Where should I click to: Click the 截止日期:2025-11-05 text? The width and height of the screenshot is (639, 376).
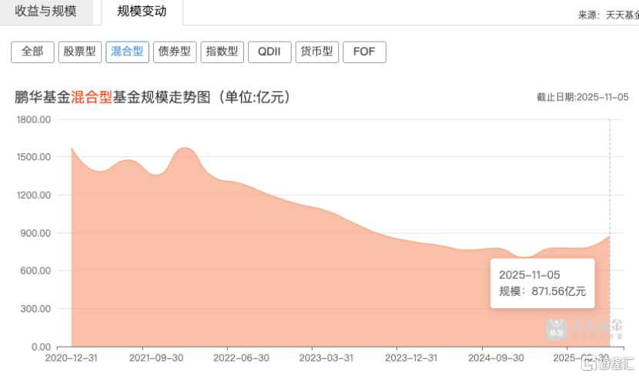pyautogui.click(x=583, y=97)
